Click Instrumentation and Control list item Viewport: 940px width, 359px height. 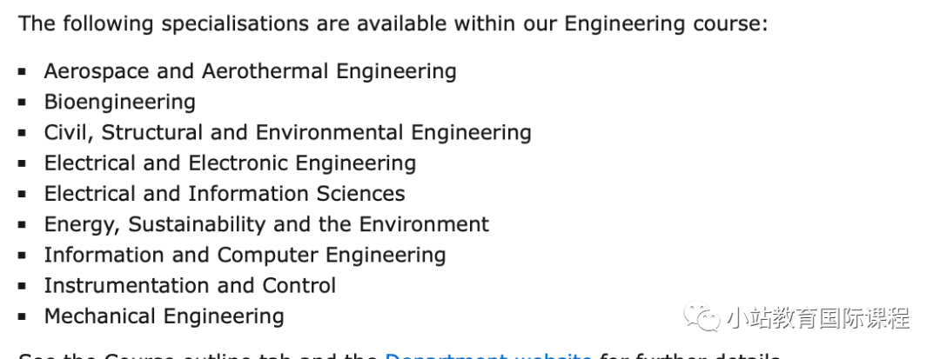coord(190,285)
